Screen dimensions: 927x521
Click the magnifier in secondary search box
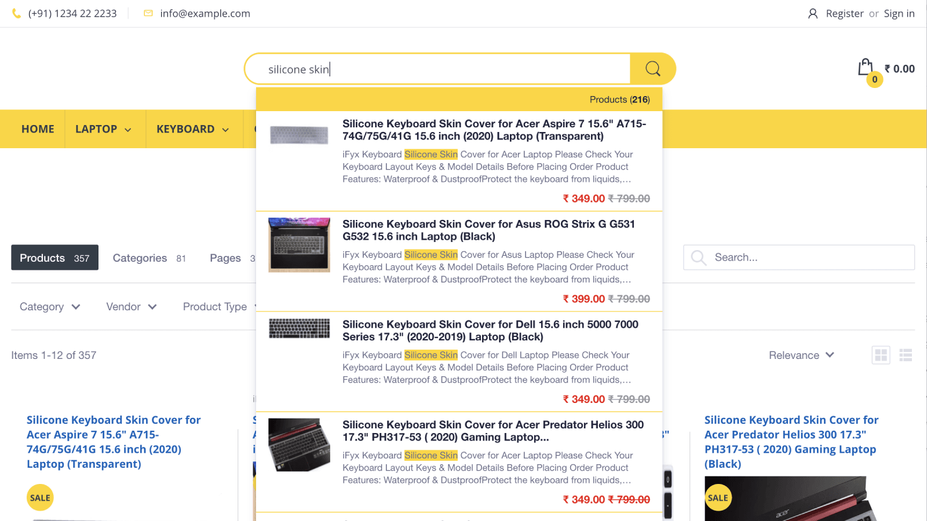[x=698, y=258]
